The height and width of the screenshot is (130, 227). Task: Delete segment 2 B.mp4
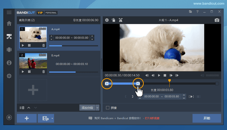(x=44, y=71)
